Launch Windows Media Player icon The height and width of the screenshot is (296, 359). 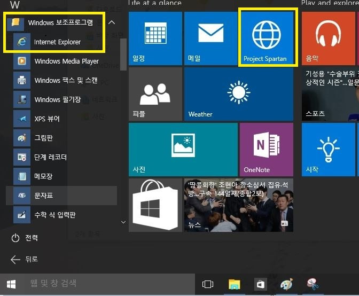[x=22, y=61]
